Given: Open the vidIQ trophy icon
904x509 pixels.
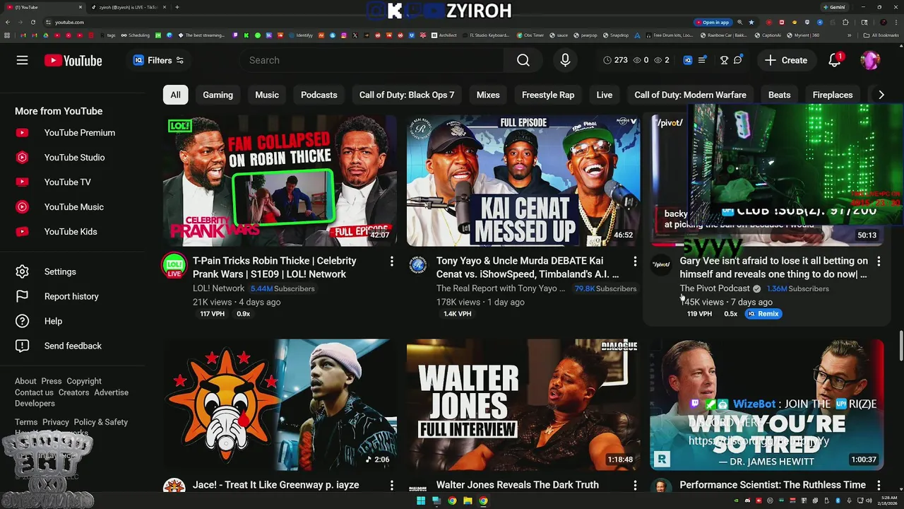Looking at the screenshot, I should 724,60.
